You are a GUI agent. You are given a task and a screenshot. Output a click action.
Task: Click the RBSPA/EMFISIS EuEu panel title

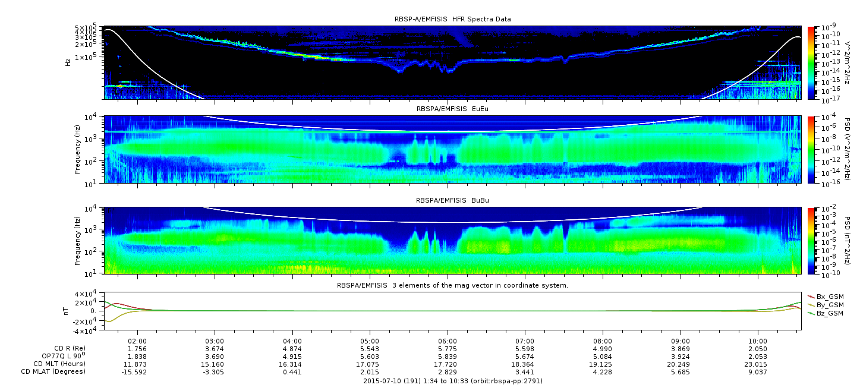(452, 109)
